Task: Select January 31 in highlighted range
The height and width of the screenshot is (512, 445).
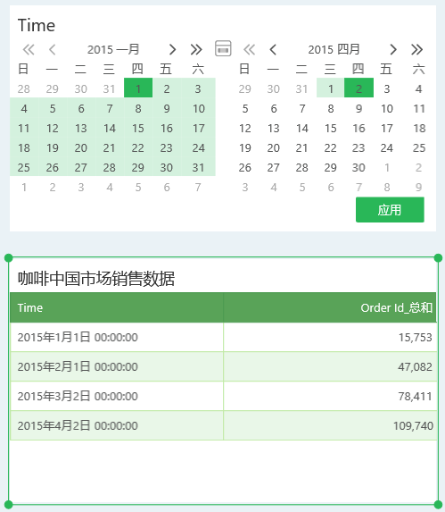Action: coord(198,167)
